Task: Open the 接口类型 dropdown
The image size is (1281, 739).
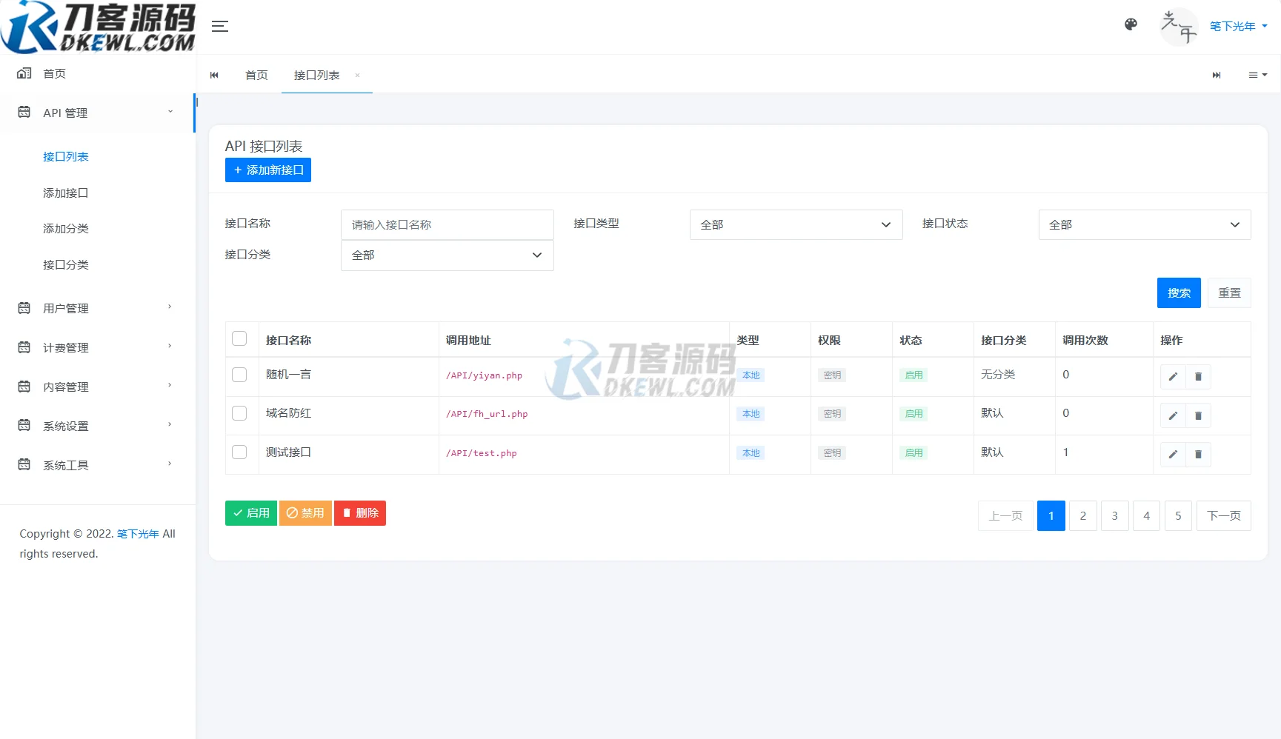Action: click(x=795, y=224)
